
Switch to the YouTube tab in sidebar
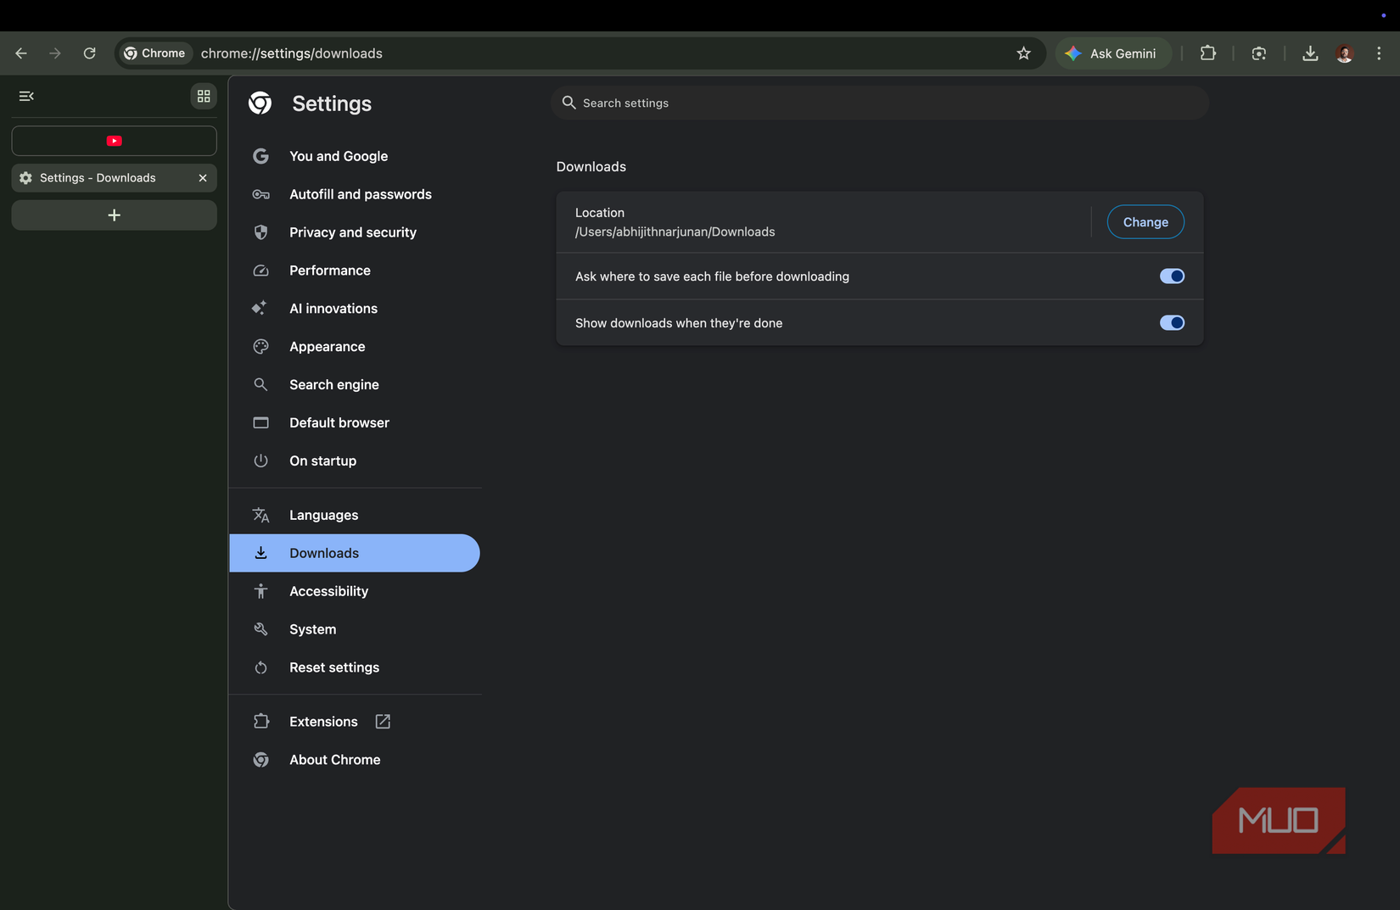(114, 140)
